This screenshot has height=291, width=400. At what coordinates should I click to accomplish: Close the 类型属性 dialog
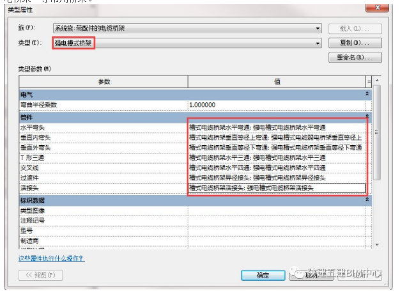377,8
